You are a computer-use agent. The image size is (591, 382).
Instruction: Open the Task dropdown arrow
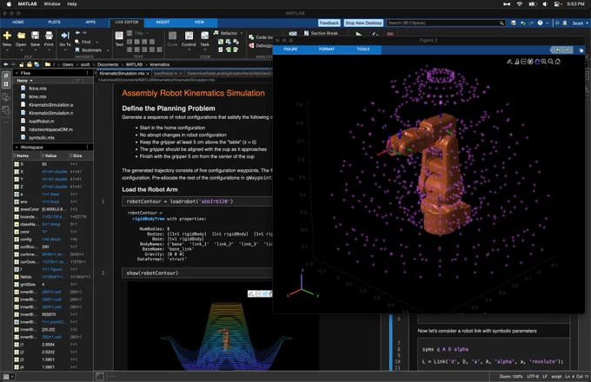click(x=204, y=49)
